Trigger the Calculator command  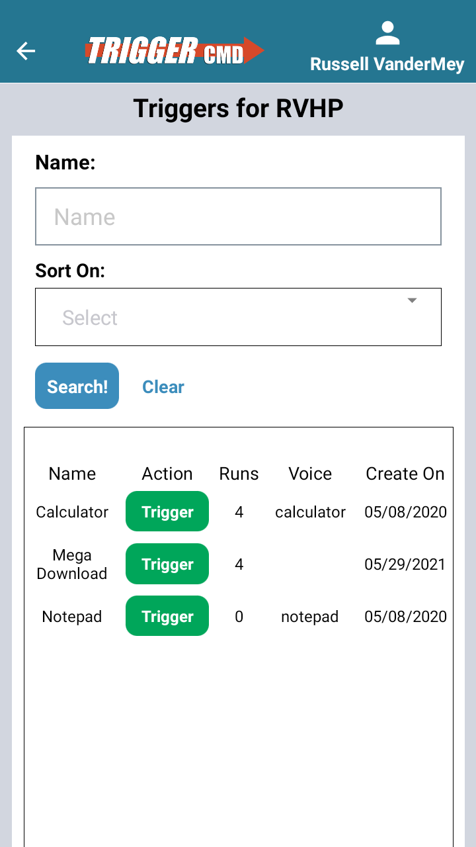(x=167, y=511)
